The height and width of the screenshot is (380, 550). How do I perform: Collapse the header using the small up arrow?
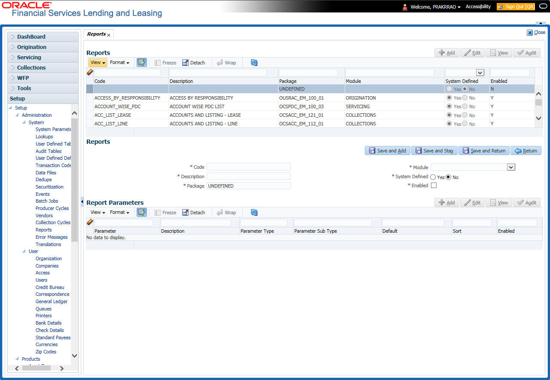click(x=540, y=23)
